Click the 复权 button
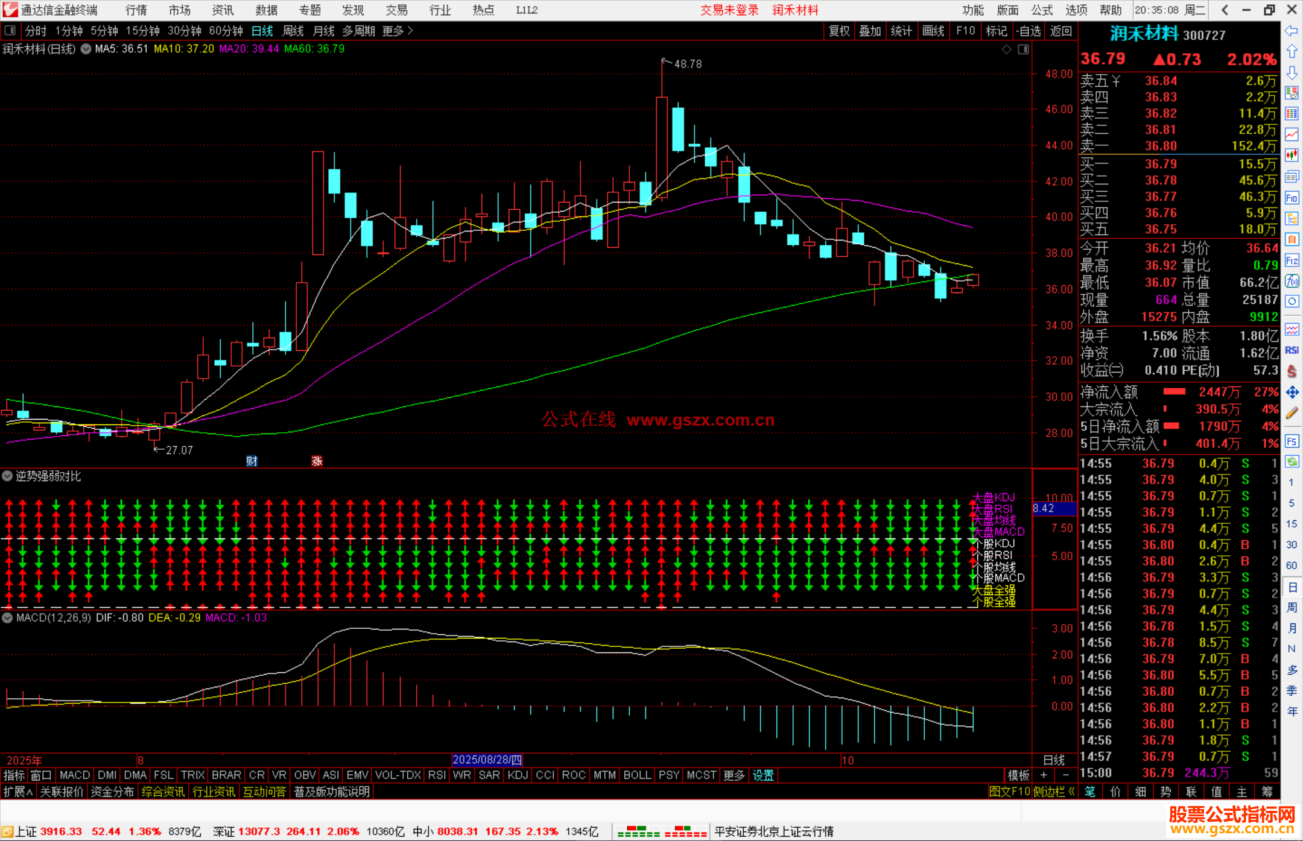Viewport: 1303px width, 841px height. coord(839,31)
